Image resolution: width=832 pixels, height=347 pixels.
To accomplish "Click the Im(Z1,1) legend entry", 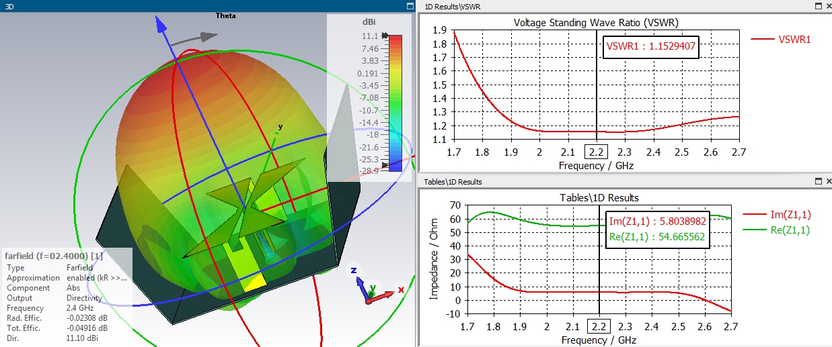I will click(777, 214).
